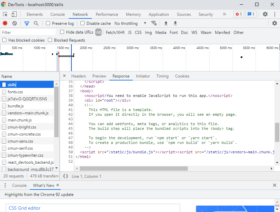Select the cmun-typewriter.css request
Viewport: 280px width, 212px height.
coord(27,155)
